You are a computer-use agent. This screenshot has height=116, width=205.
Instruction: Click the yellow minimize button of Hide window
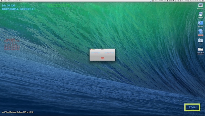point(93,49)
